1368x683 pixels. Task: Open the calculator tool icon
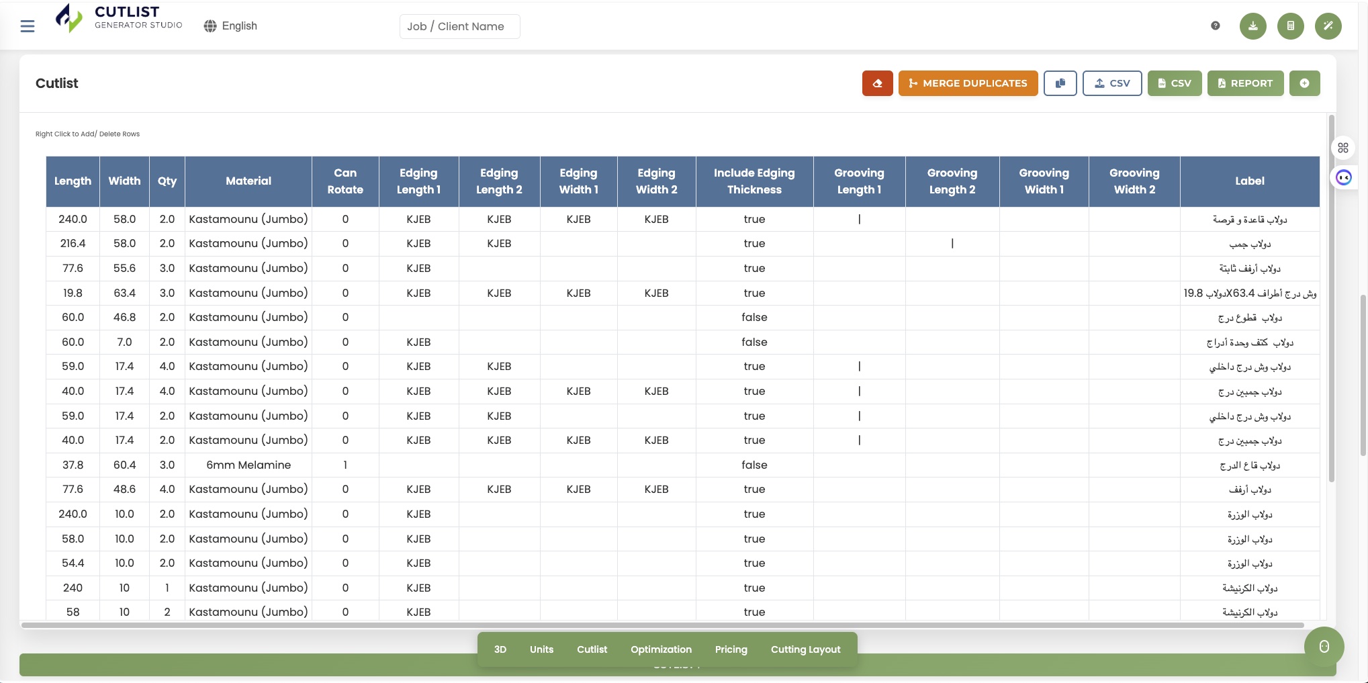(1290, 26)
